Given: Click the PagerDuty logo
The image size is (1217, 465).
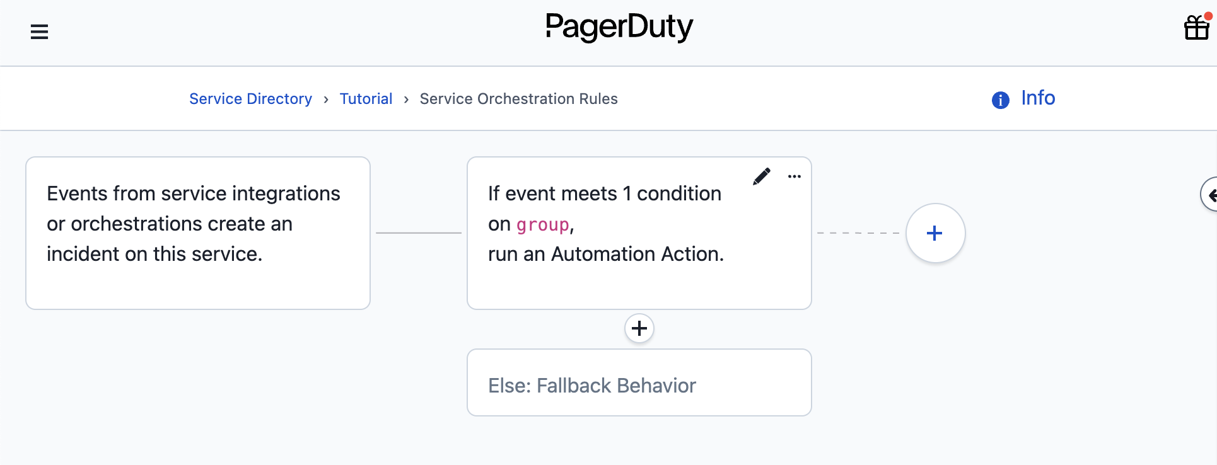Looking at the screenshot, I should [619, 27].
